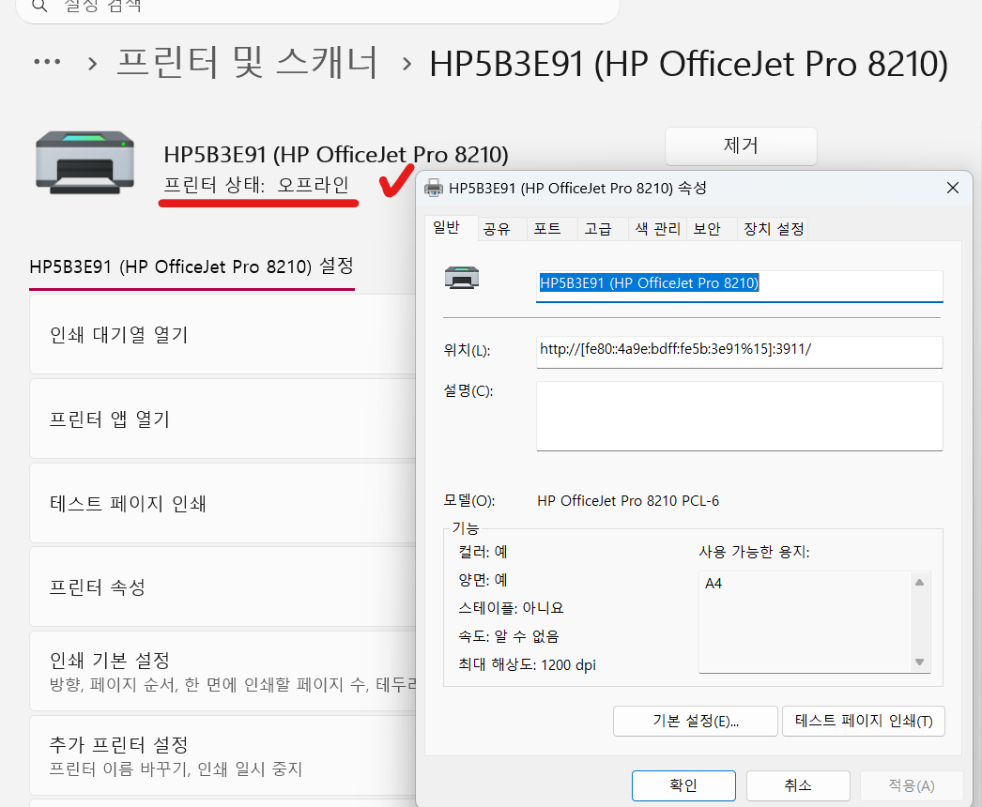Click the 설명(C) description box

click(x=739, y=416)
